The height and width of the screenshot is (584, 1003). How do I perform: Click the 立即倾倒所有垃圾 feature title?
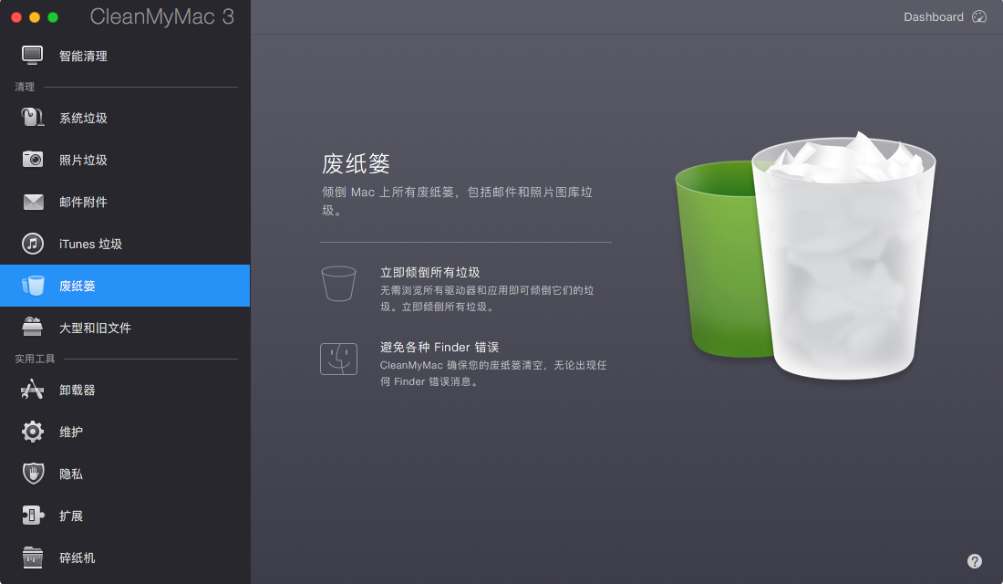coord(429,272)
